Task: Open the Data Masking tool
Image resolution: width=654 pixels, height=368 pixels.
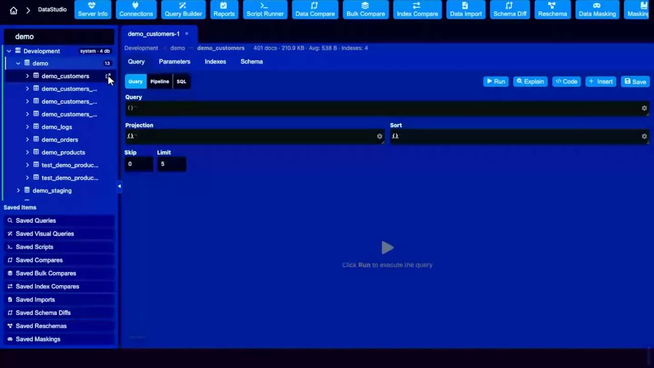Action: (x=597, y=10)
